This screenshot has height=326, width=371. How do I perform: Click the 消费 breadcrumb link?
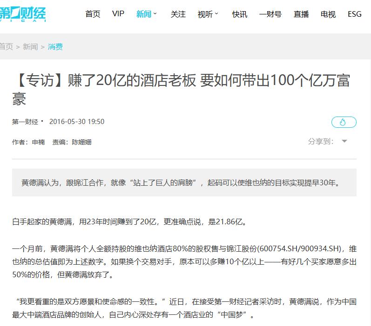tap(55, 47)
